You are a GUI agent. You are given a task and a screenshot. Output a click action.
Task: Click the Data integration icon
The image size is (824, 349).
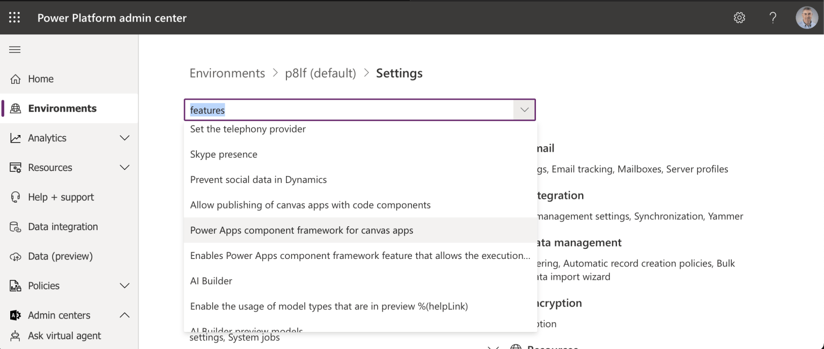click(x=16, y=227)
